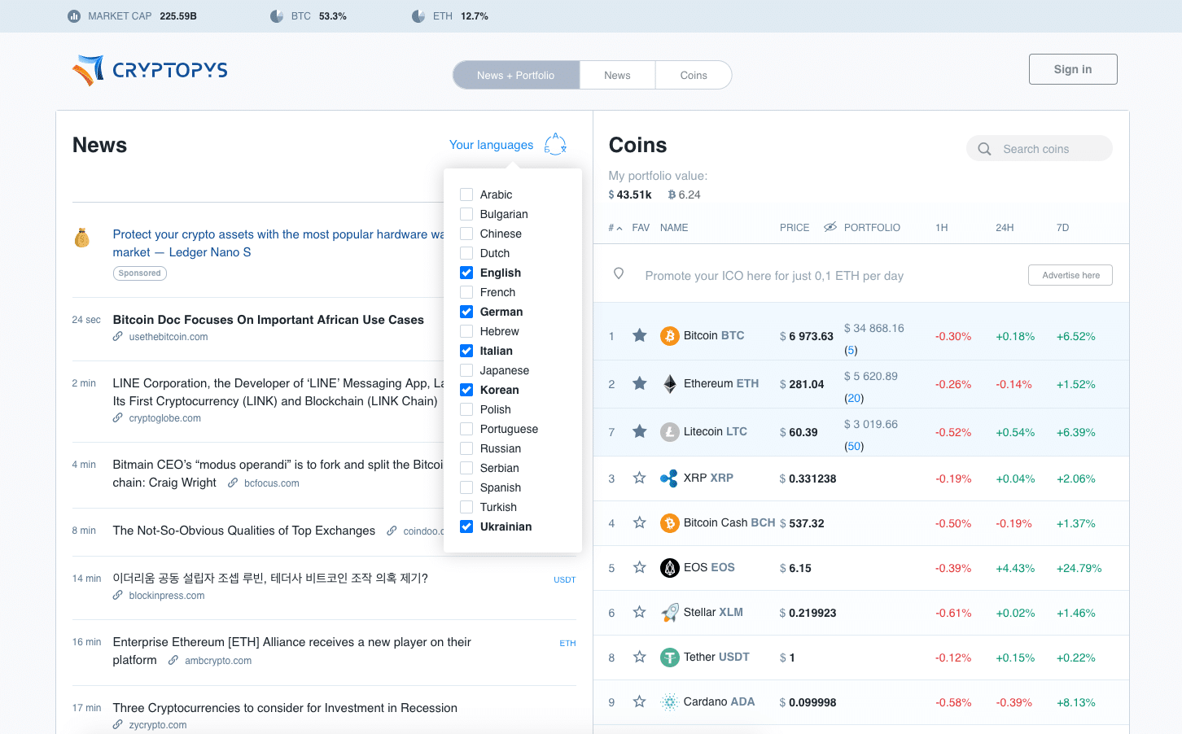Click the EOS coin logo
Viewport: 1182px width, 734px height.
pyautogui.click(x=670, y=568)
